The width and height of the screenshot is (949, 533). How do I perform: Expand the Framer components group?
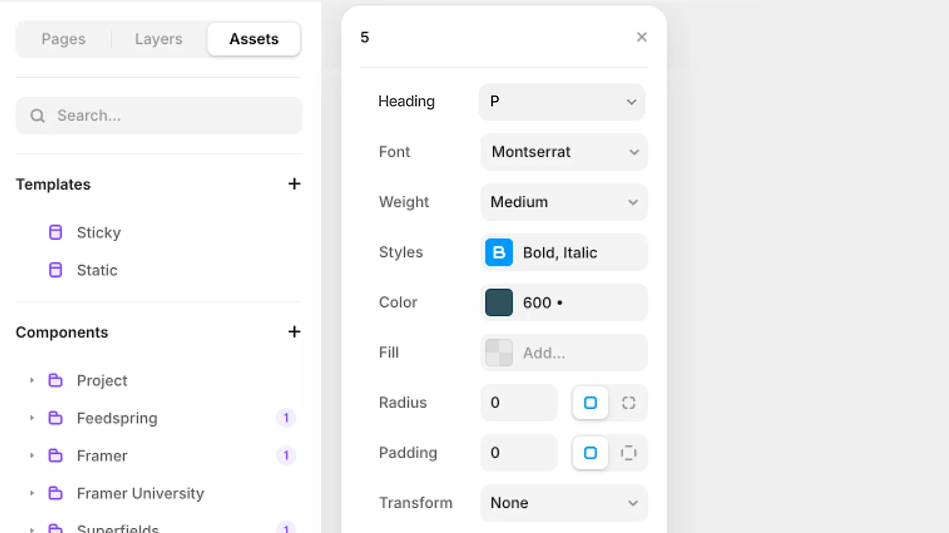31,456
